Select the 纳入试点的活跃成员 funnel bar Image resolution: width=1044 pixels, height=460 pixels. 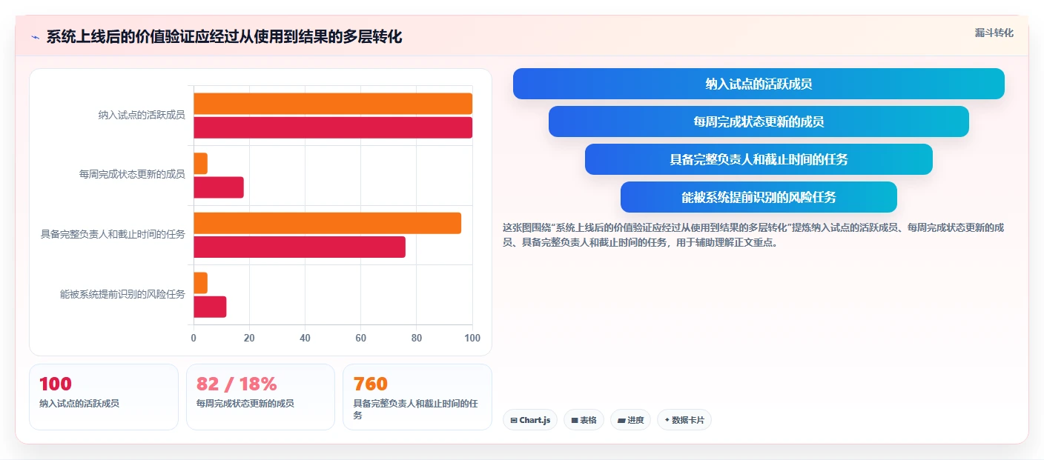click(x=759, y=84)
